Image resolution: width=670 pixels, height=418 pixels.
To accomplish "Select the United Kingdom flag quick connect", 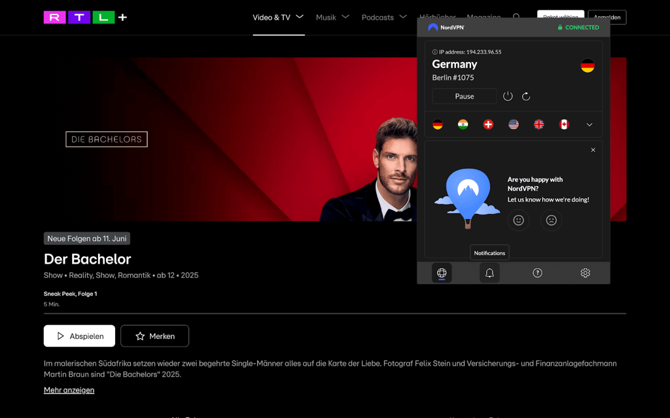I will tap(539, 124).
